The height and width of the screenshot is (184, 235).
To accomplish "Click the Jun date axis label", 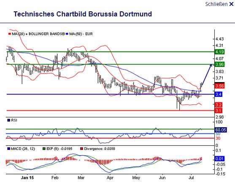I will click(x=162, y=178).
